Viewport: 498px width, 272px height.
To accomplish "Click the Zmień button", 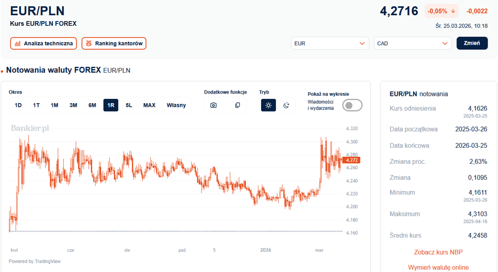I will click(x=472, y=43).
